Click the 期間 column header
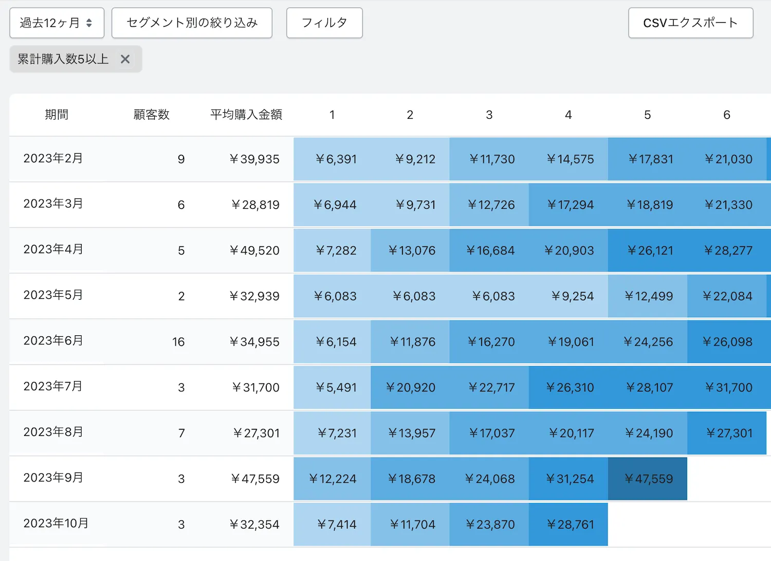The height and width of the screenshot is (561, 771). [x=57, y=115]
